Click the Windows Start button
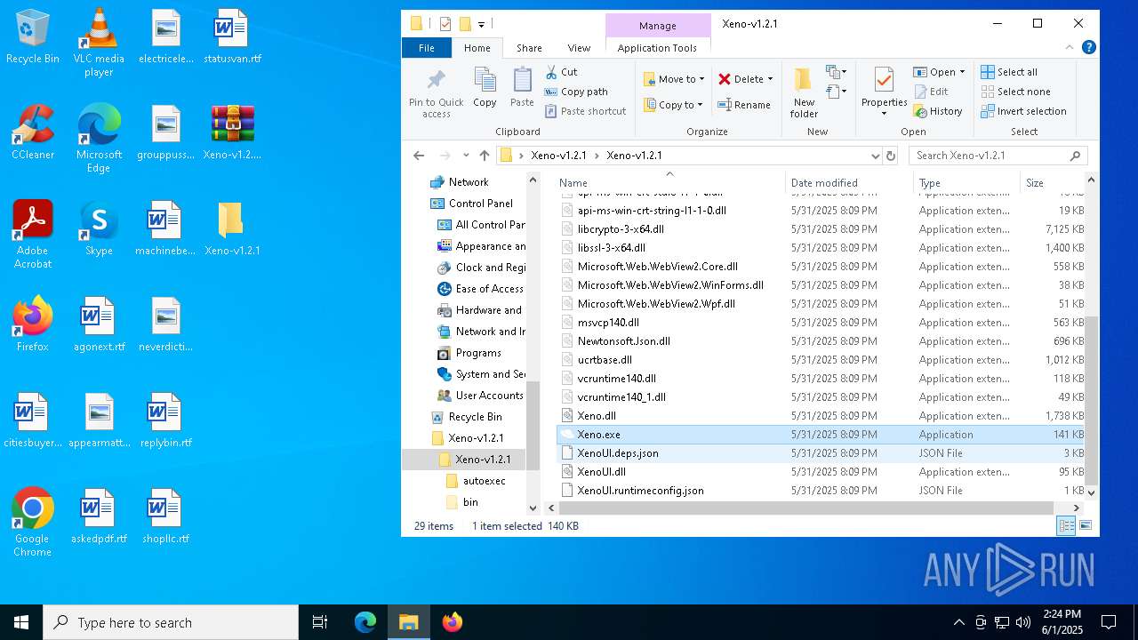Screen dimensions: 1138x640 [x=21, y=622]
